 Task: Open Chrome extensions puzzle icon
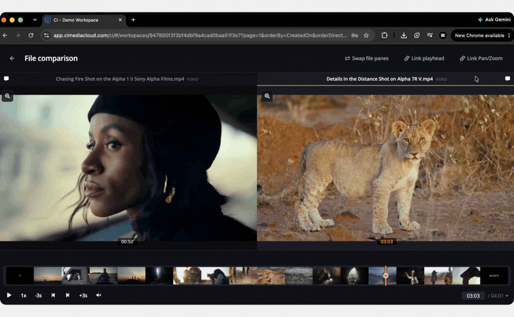tap(384, 35)
